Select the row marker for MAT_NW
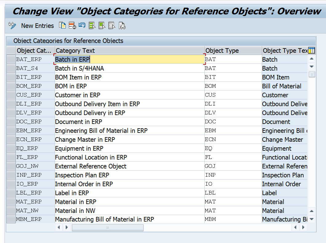This screenshot has height=243, width=326. [x=11, y=210]
